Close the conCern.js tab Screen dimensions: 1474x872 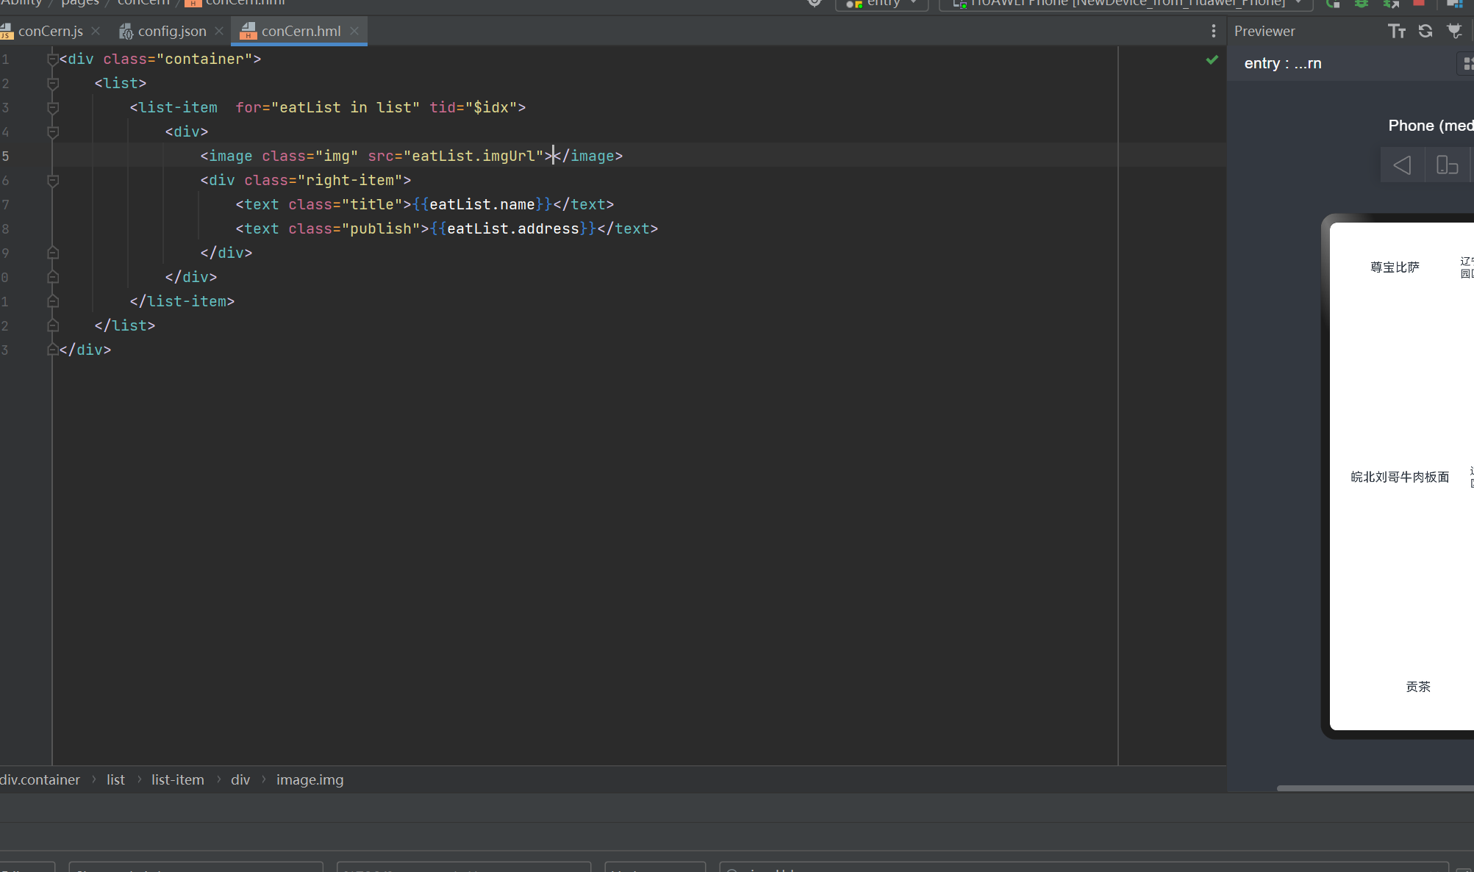(96, 31)
